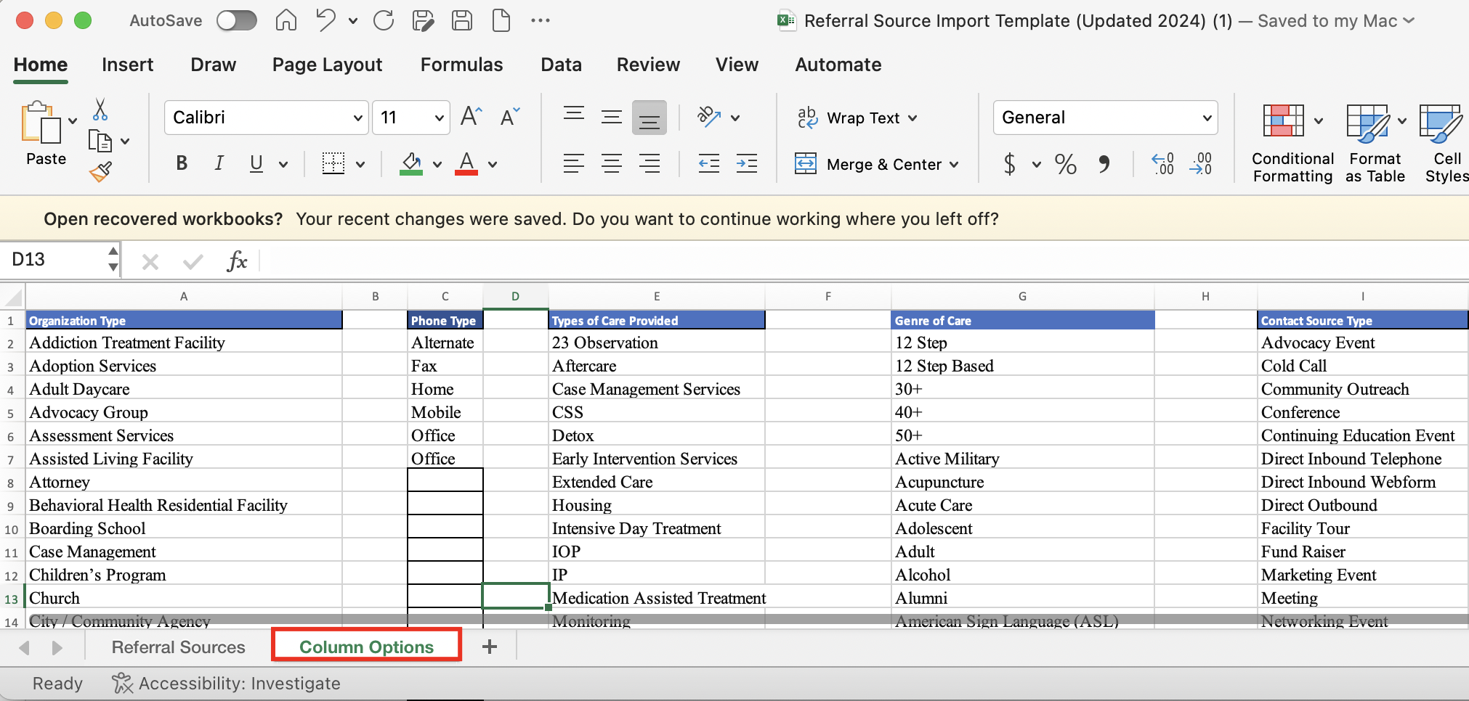Apply the red font color swatch
Screen dimensions: 1469x701
[466, 164]
